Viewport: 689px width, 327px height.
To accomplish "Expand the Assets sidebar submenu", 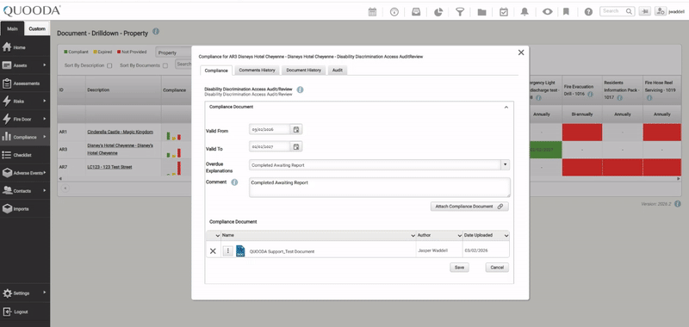I will [x=45, y=65].
